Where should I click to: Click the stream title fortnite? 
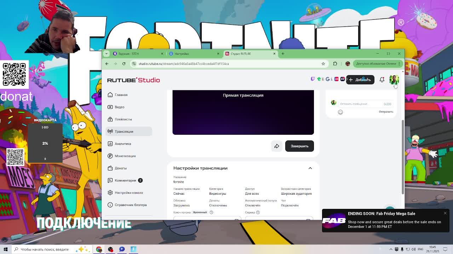tap(179, 182)
